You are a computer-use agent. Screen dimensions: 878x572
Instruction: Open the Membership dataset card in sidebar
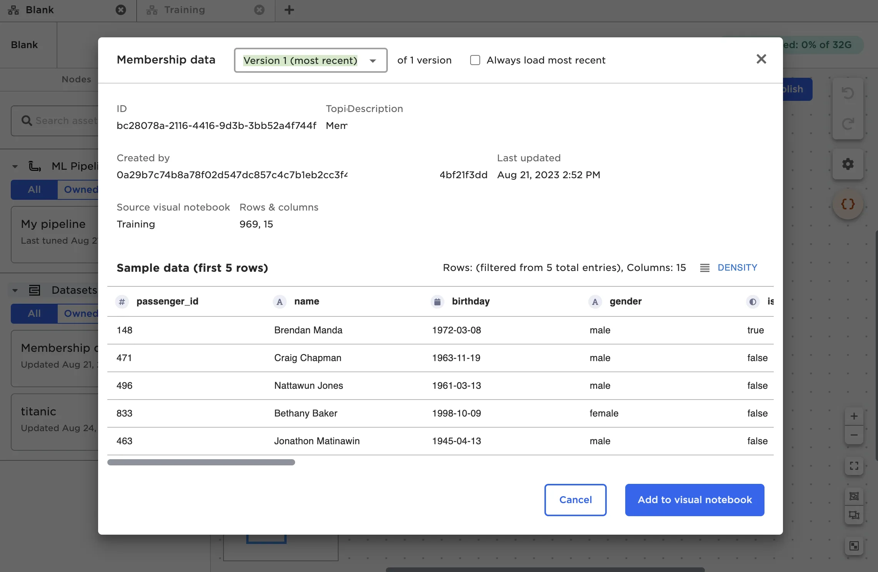coord(55,359)
